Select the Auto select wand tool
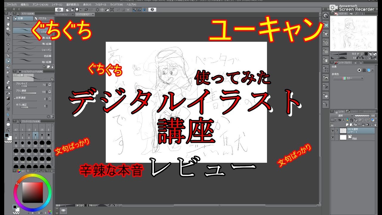382x215 pixels. 8,45
